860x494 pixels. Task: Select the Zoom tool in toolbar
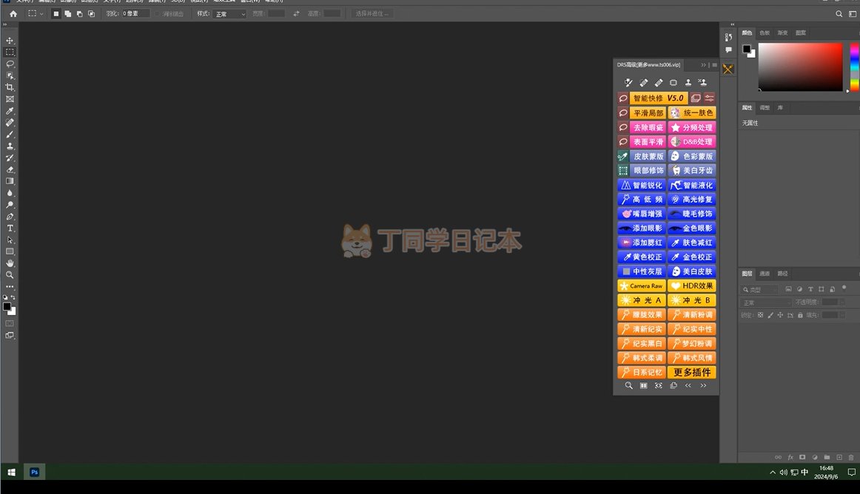coord(10,275)
